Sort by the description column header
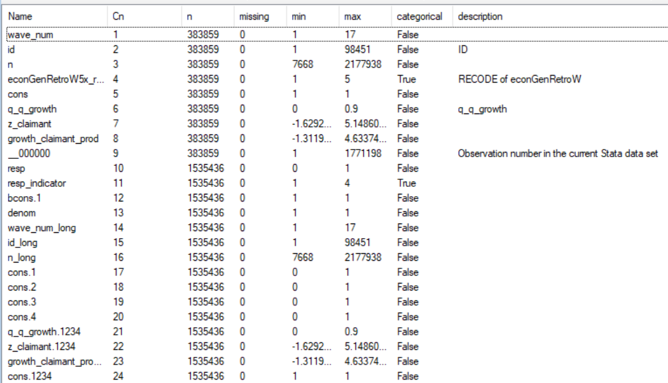 tap(480, 17)
